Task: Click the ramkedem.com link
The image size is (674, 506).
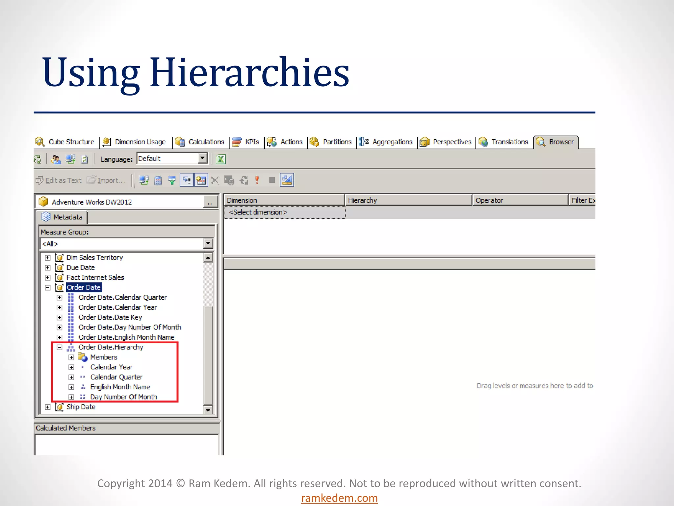Action: (x=339, y=498)
